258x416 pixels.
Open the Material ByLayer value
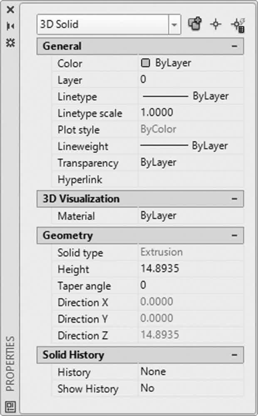coord(191,216)
